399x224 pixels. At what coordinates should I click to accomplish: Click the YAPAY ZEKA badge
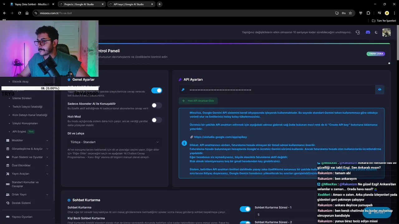click(376, 54)
